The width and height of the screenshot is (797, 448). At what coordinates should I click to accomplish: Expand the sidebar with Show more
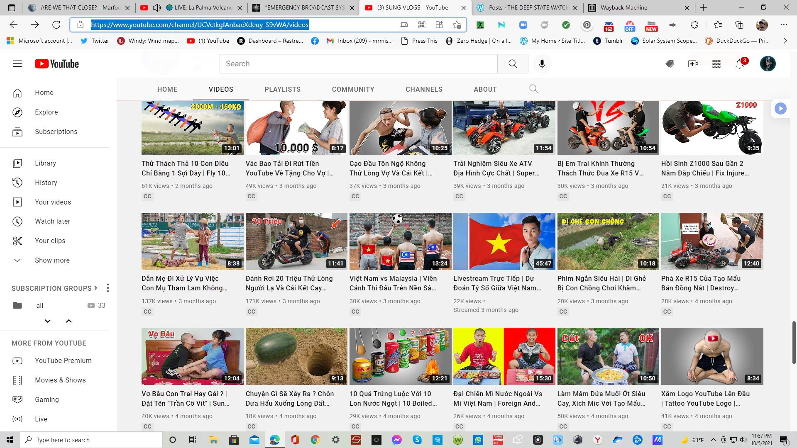click(52, 261)
